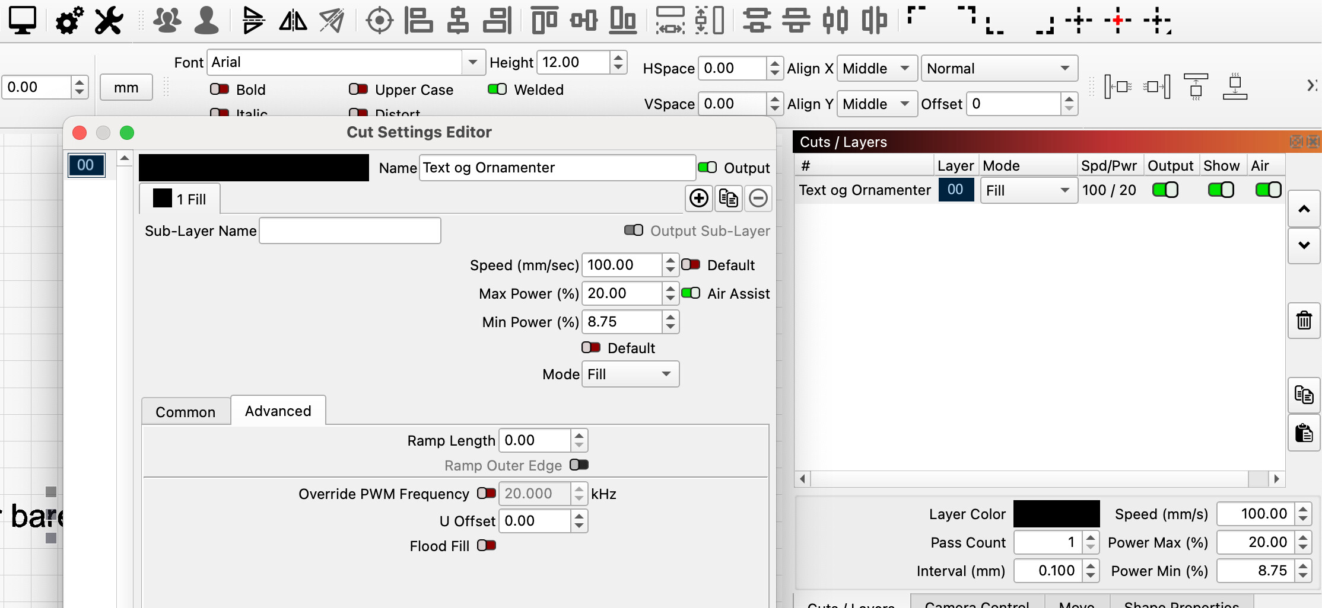Toggle the Air Assist switch
The width and height of the screenshot is (1322, 608).
pos(691,293)
